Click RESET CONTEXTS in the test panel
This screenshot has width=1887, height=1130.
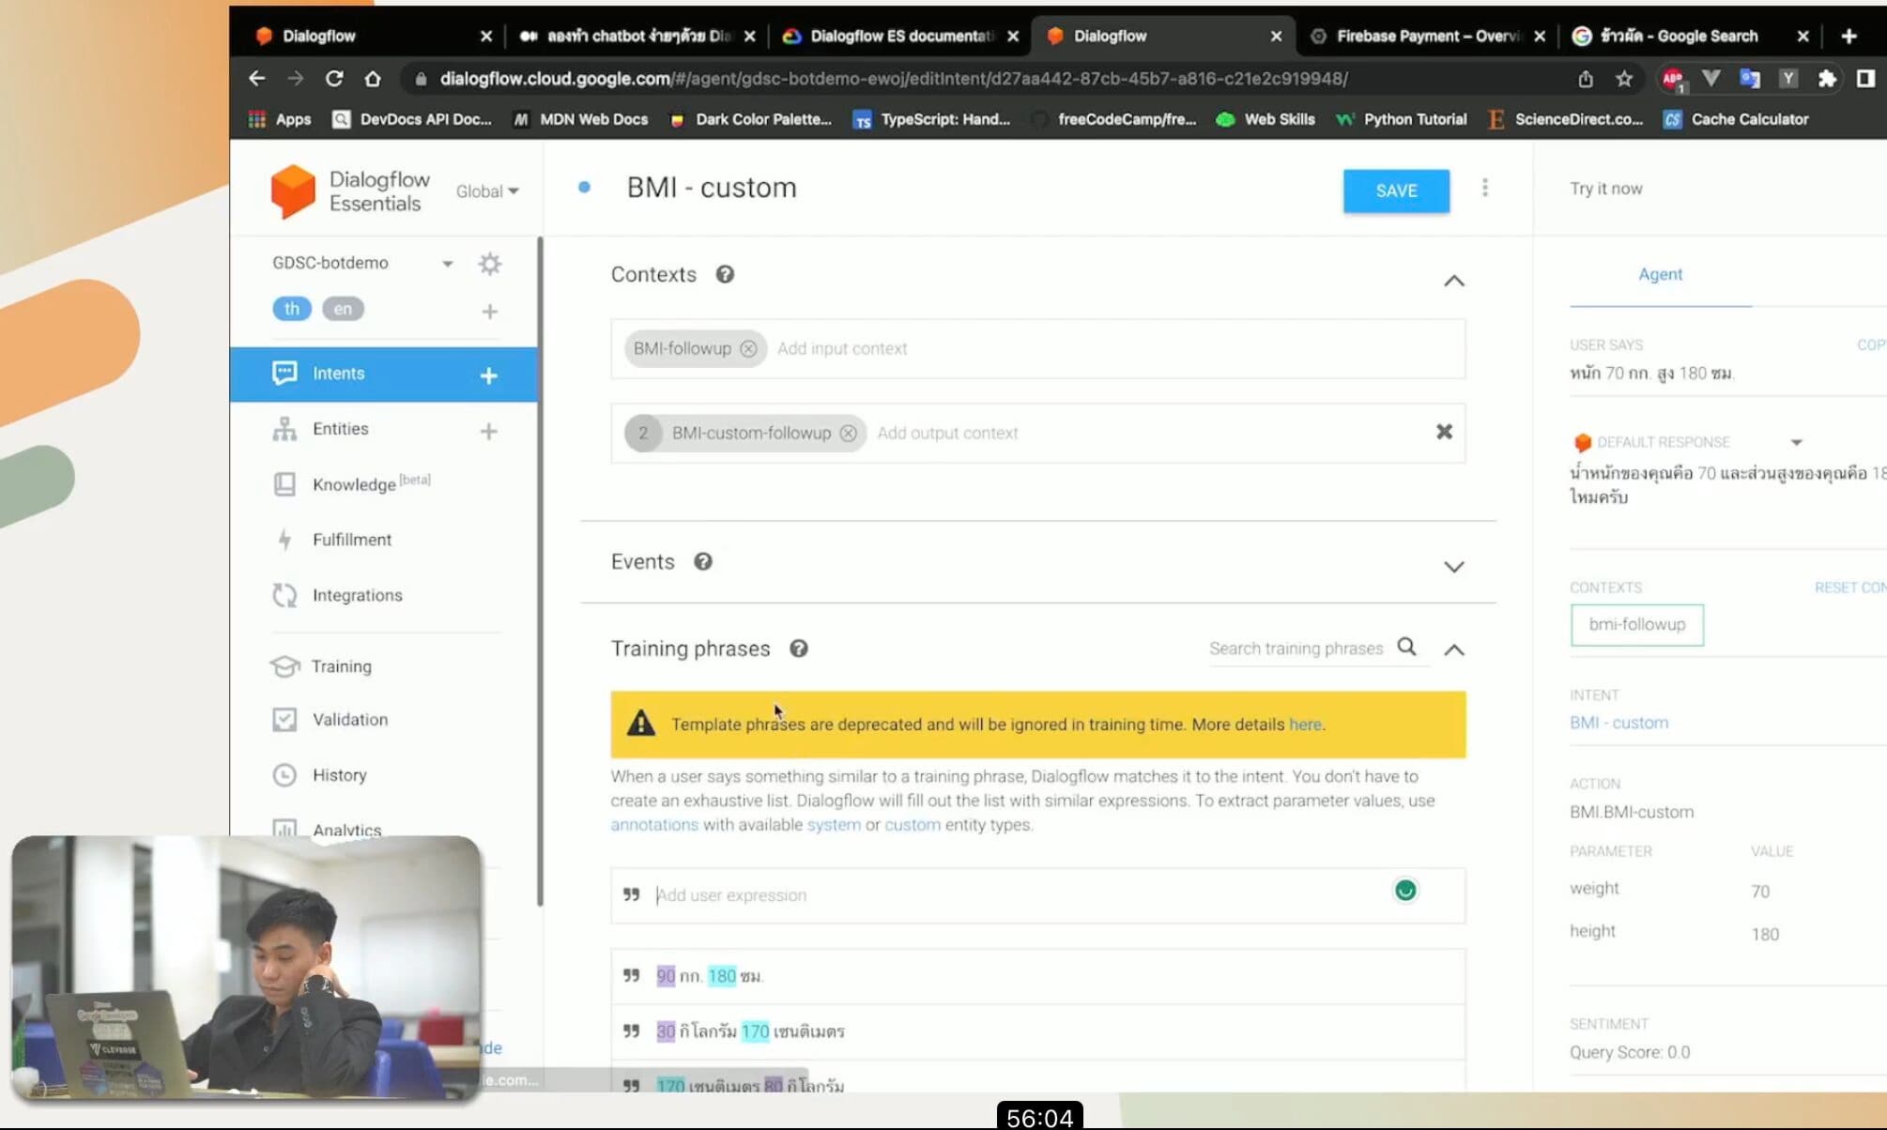click(x=1849, y=588)
